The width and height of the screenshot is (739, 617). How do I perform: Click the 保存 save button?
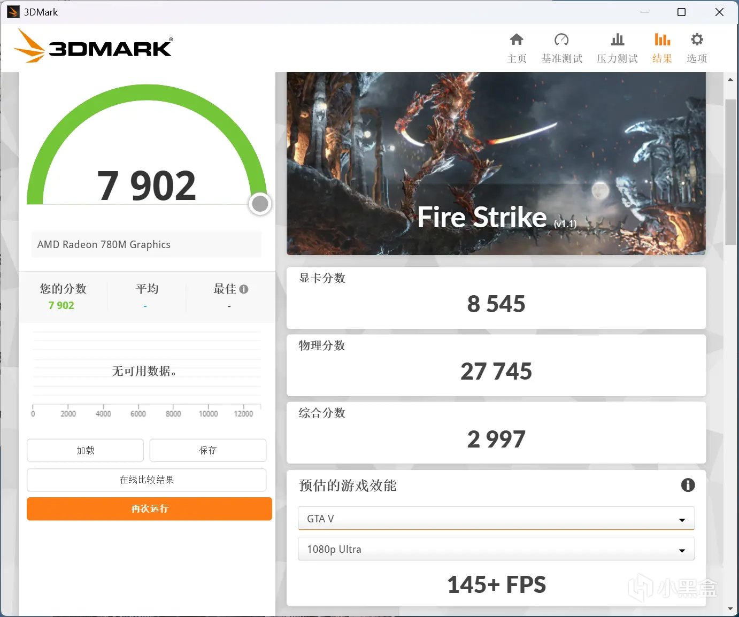tap(208, 450)
